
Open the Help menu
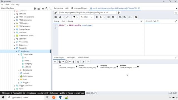point(18,5)
